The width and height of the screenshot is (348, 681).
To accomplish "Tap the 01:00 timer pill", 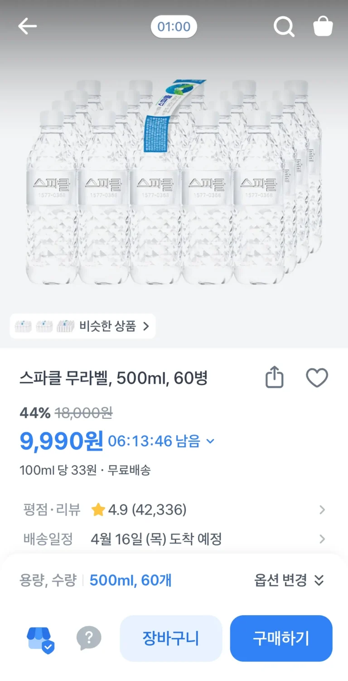I will (x=174, y=27).
